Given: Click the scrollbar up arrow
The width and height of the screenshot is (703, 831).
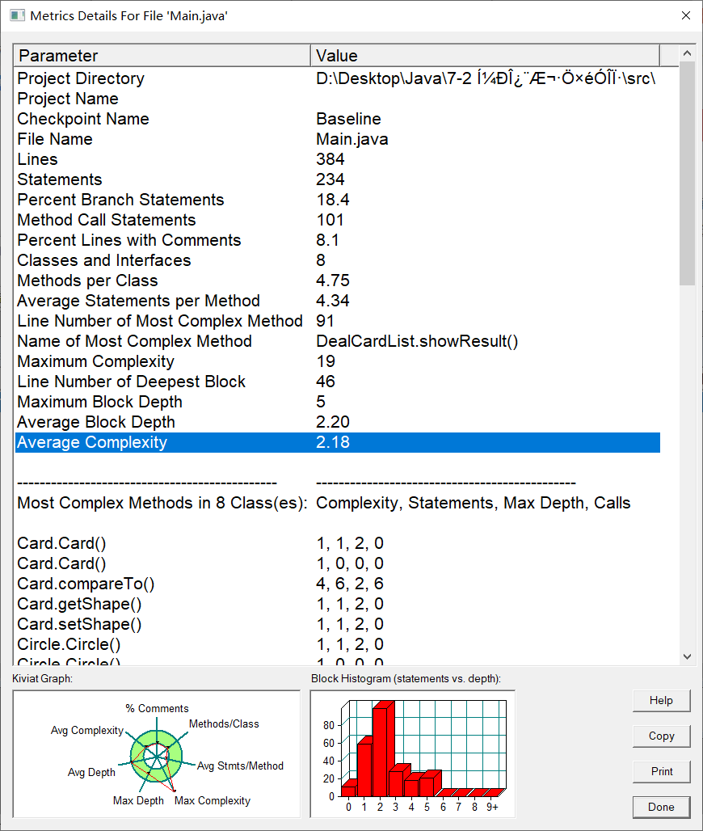Looking at the screenshot, I should pos(687,53).
